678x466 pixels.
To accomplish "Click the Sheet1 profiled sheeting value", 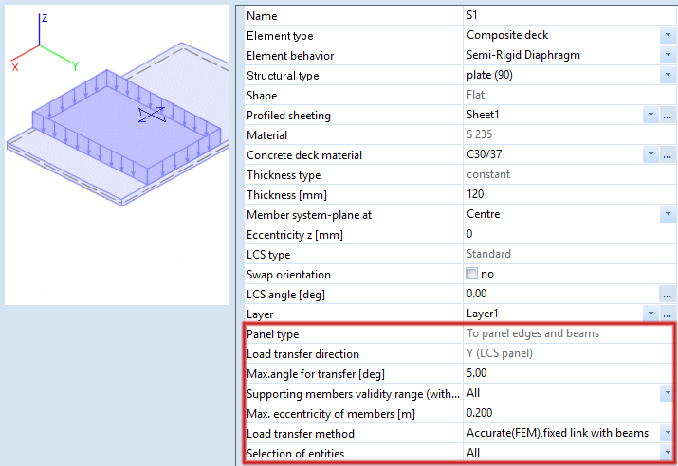I will point(483,115).
